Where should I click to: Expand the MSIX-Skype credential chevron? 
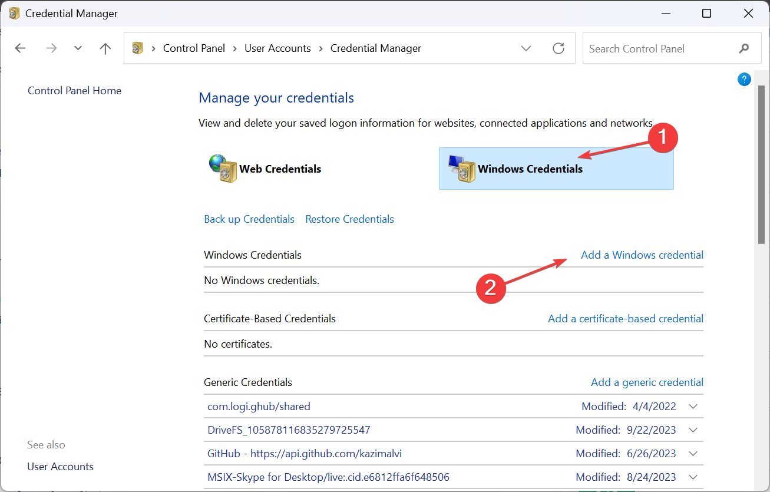click(x=693, y=477)
